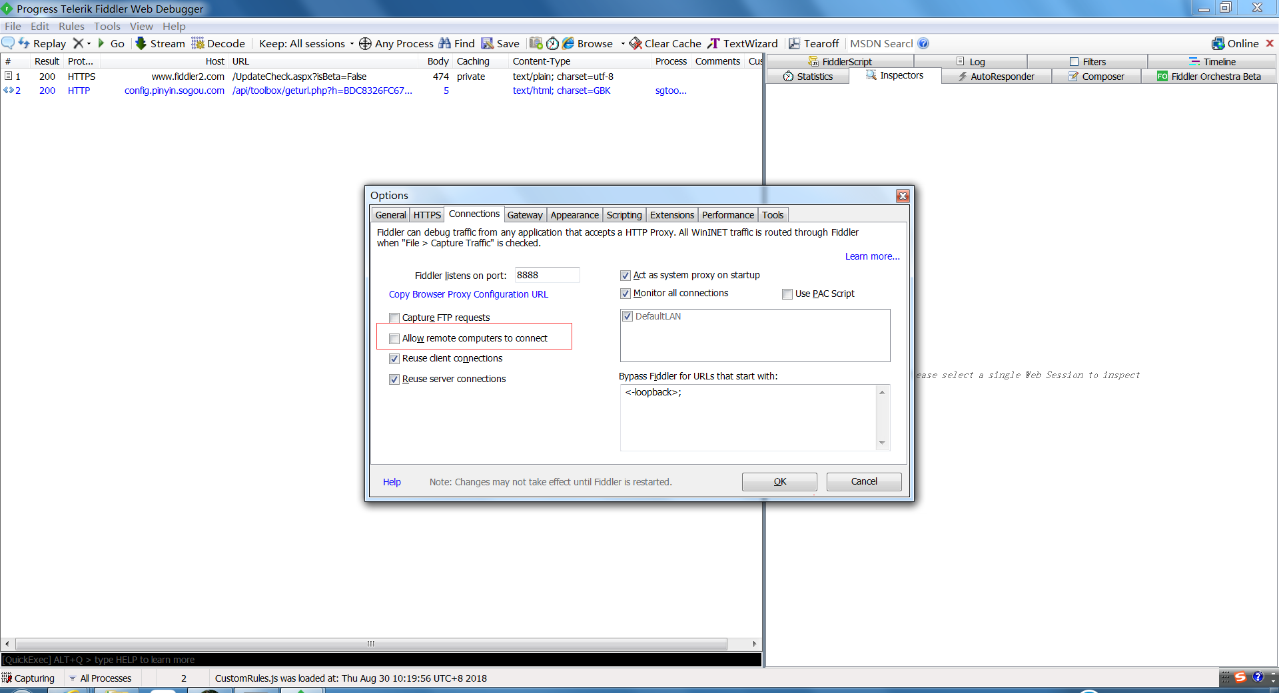The height and width of the screenshot is (693, 1279).
Task: Click the Tearoff toolbar button
Action: (x=813, y=43)
